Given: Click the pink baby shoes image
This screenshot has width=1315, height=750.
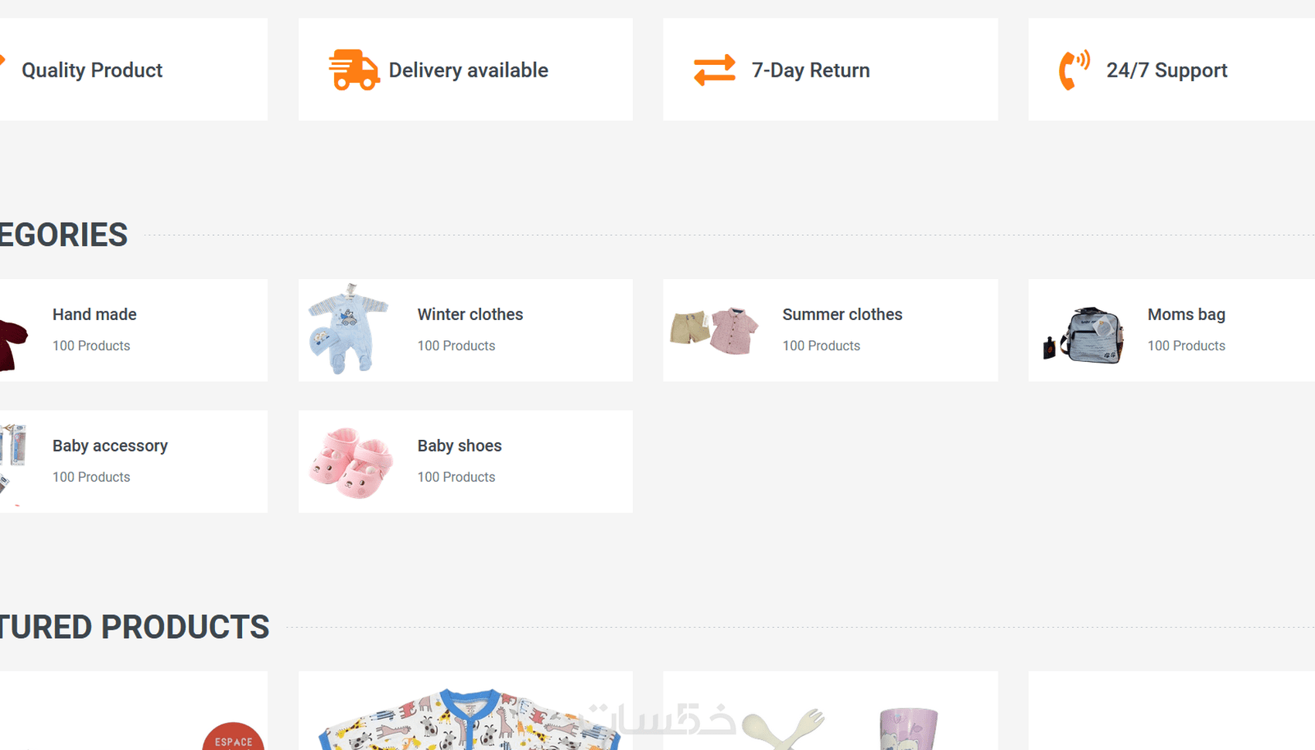Looking at the screenshot, I should 350,462.
